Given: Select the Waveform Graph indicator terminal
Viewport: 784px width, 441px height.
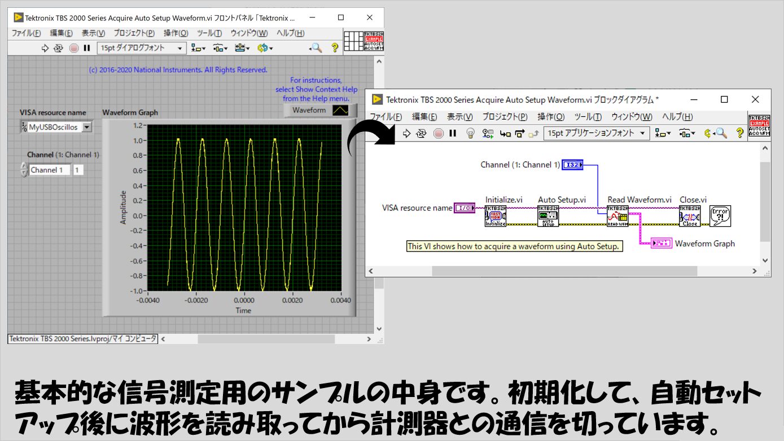Looking at the screenshot, I should click(661, 243).
